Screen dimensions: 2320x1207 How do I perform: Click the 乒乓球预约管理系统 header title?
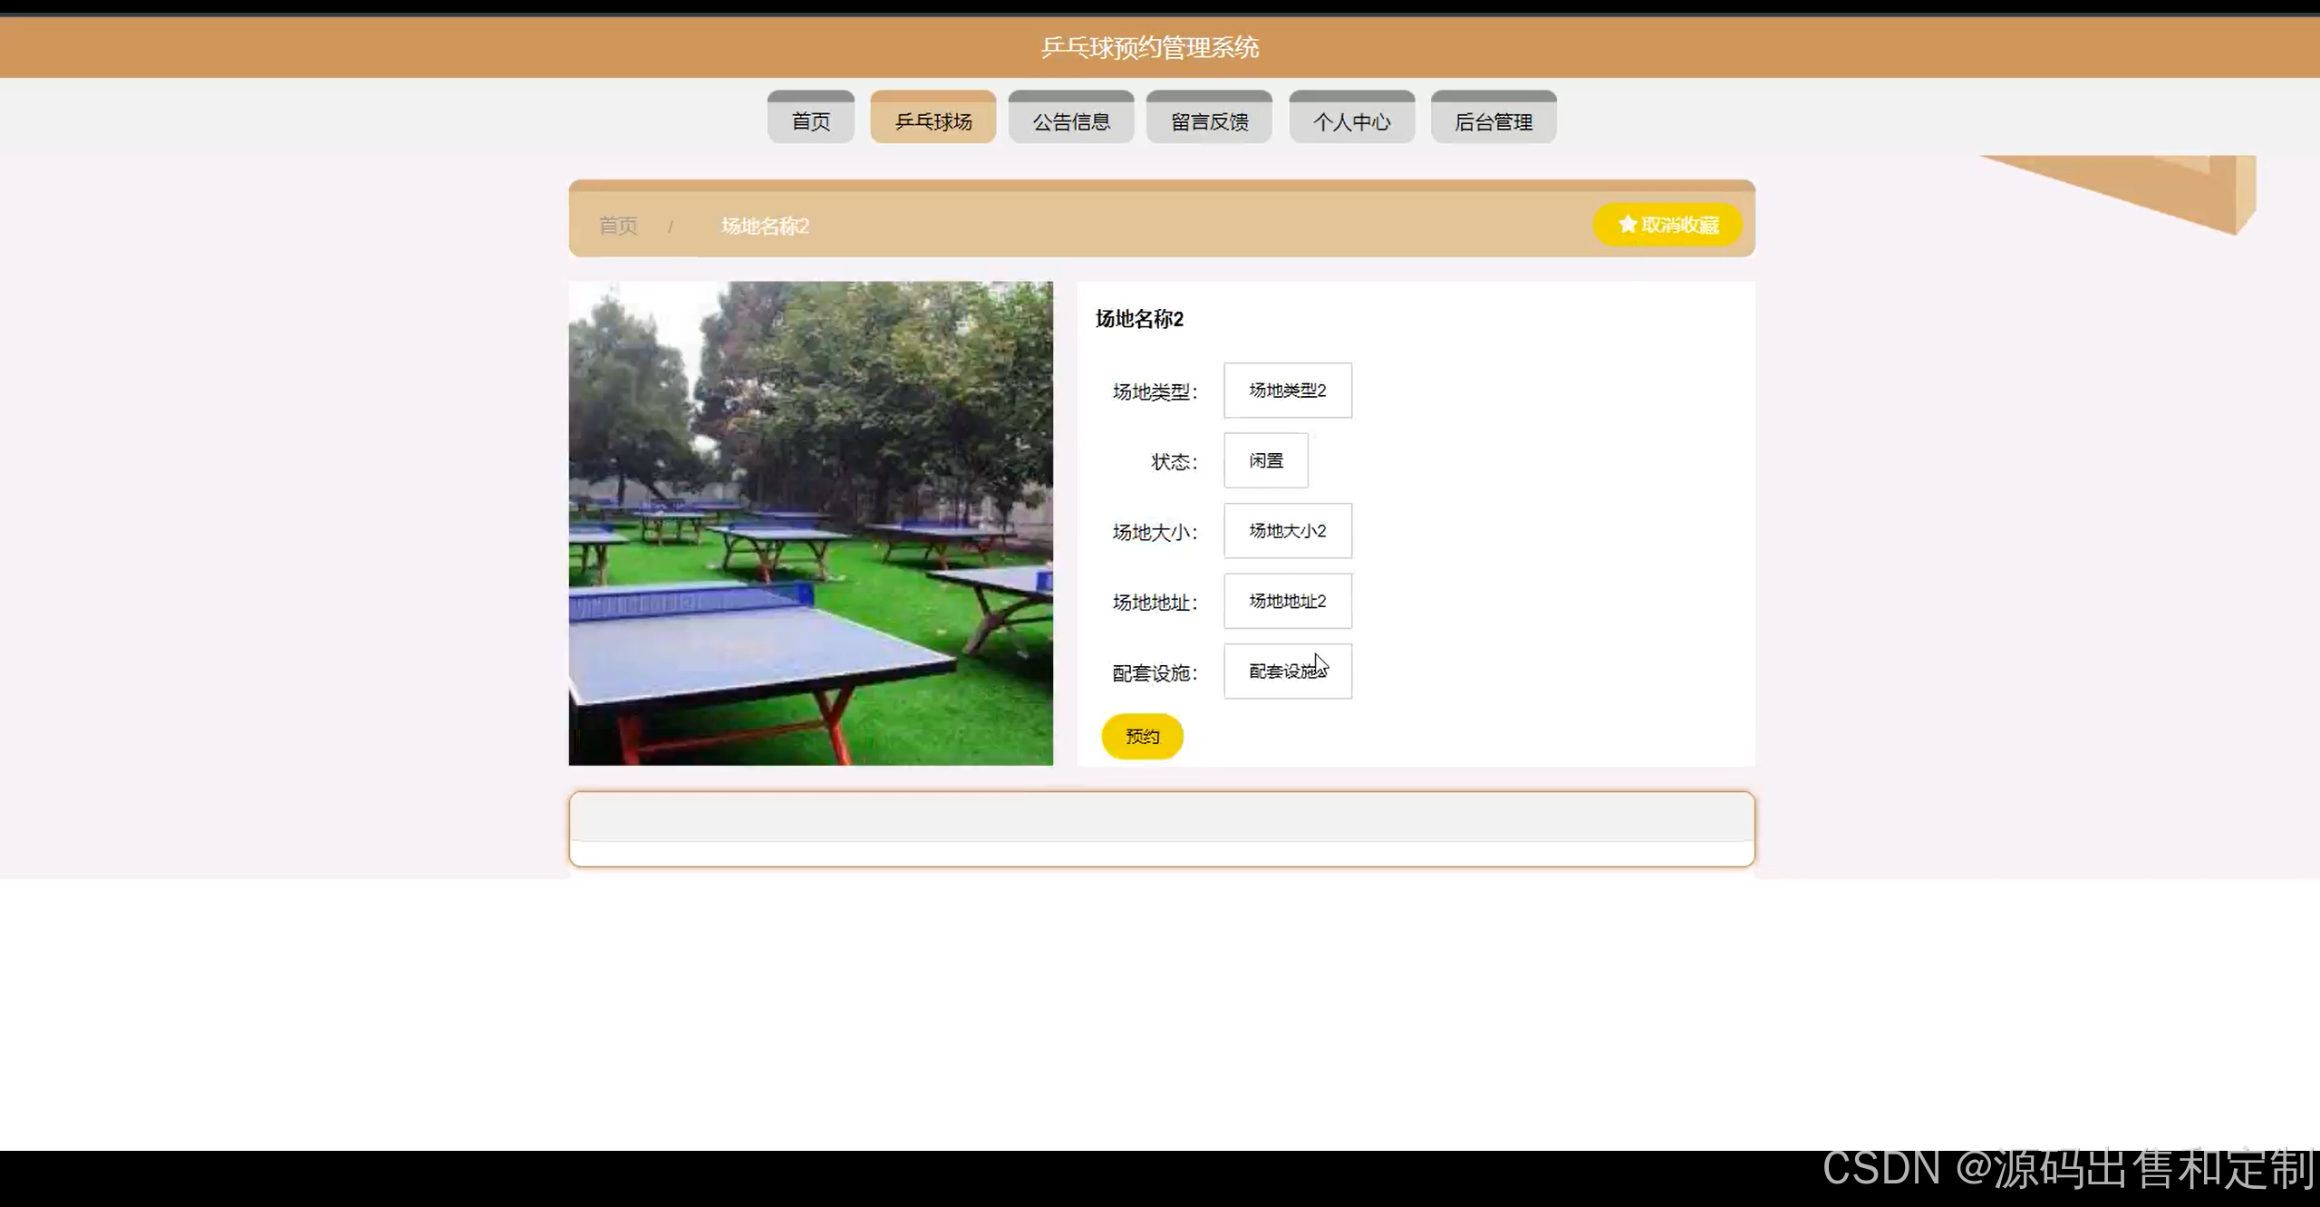tap(1149, 47)
